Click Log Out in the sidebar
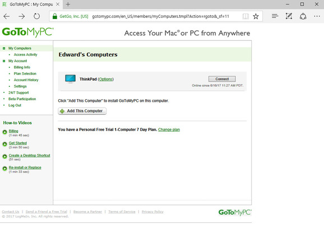Image resolution: width=324 pixels, height=252 pixels. click(x=15, y=105)
